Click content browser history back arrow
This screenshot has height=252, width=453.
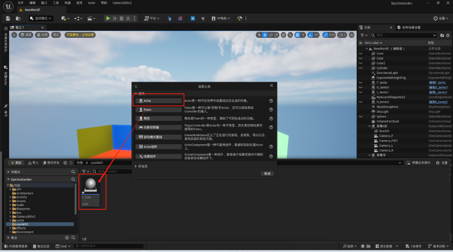point(65,163)
